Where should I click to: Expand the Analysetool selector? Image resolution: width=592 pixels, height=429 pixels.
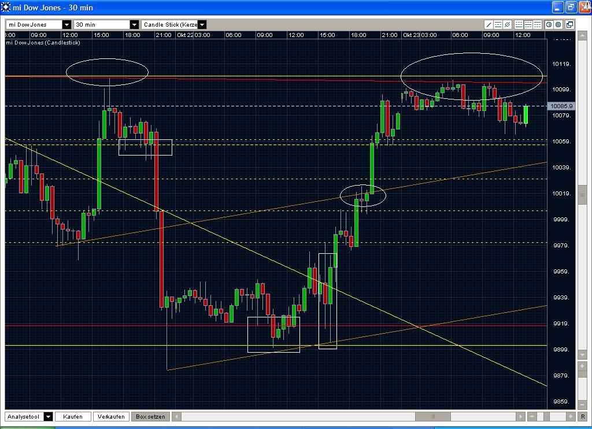[x=48, y=416]
